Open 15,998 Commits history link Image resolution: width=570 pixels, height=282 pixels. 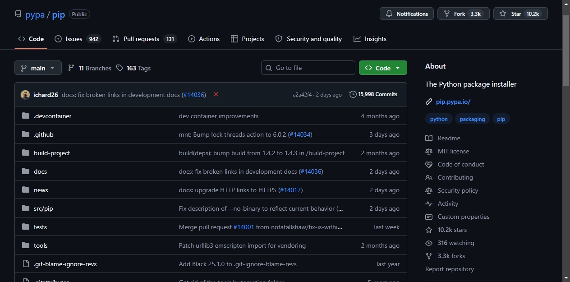373,94
